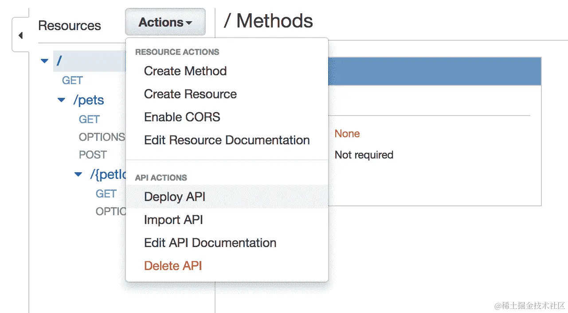Select the POST method under /pets
The height and width of the screenshot is (313, 568).
pyautogui.click(x=93, y=155)
